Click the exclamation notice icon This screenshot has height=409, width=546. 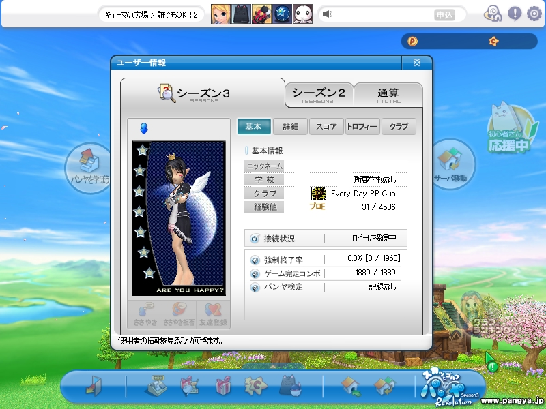point(515,14)
